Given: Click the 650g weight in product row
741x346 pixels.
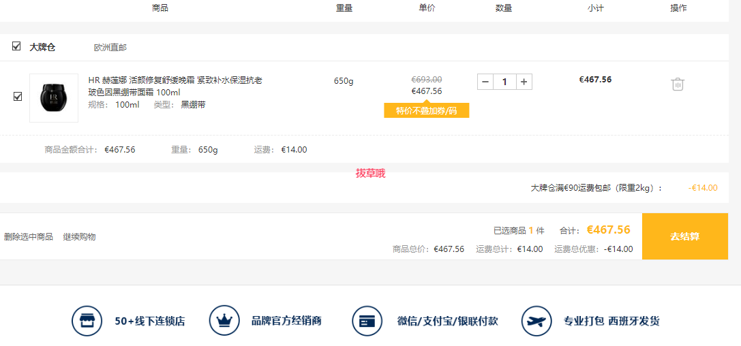Looking at the screenshot, I should pyautogui.click(x=344, y=81).
